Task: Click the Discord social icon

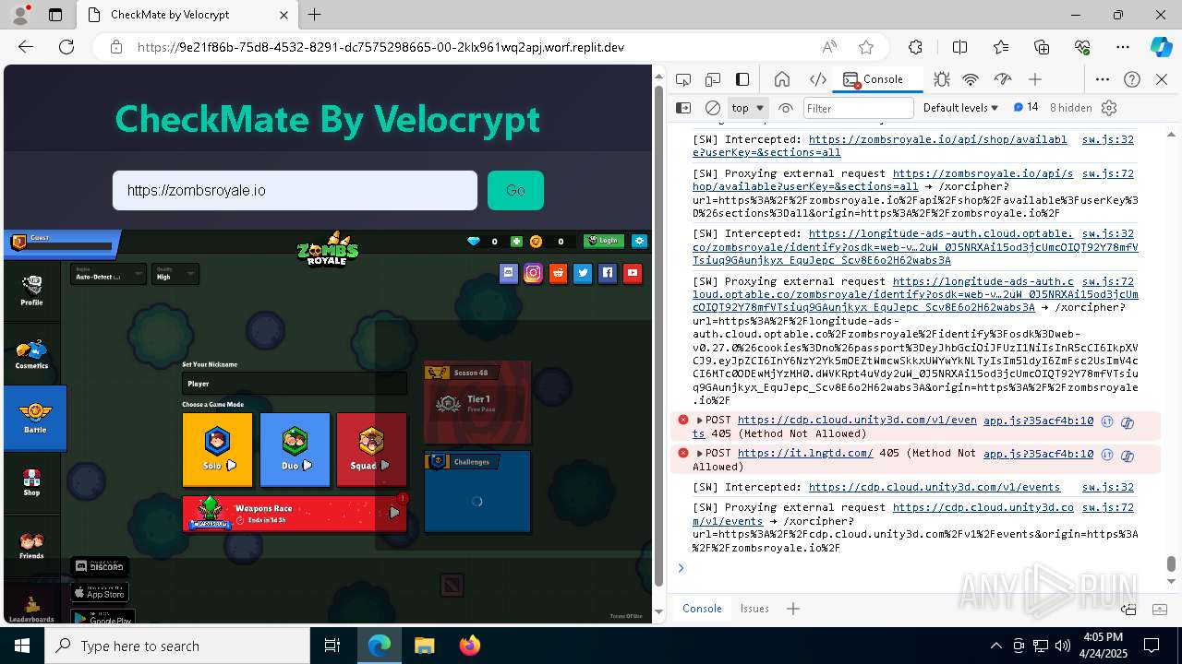Action: pos(509,273)
